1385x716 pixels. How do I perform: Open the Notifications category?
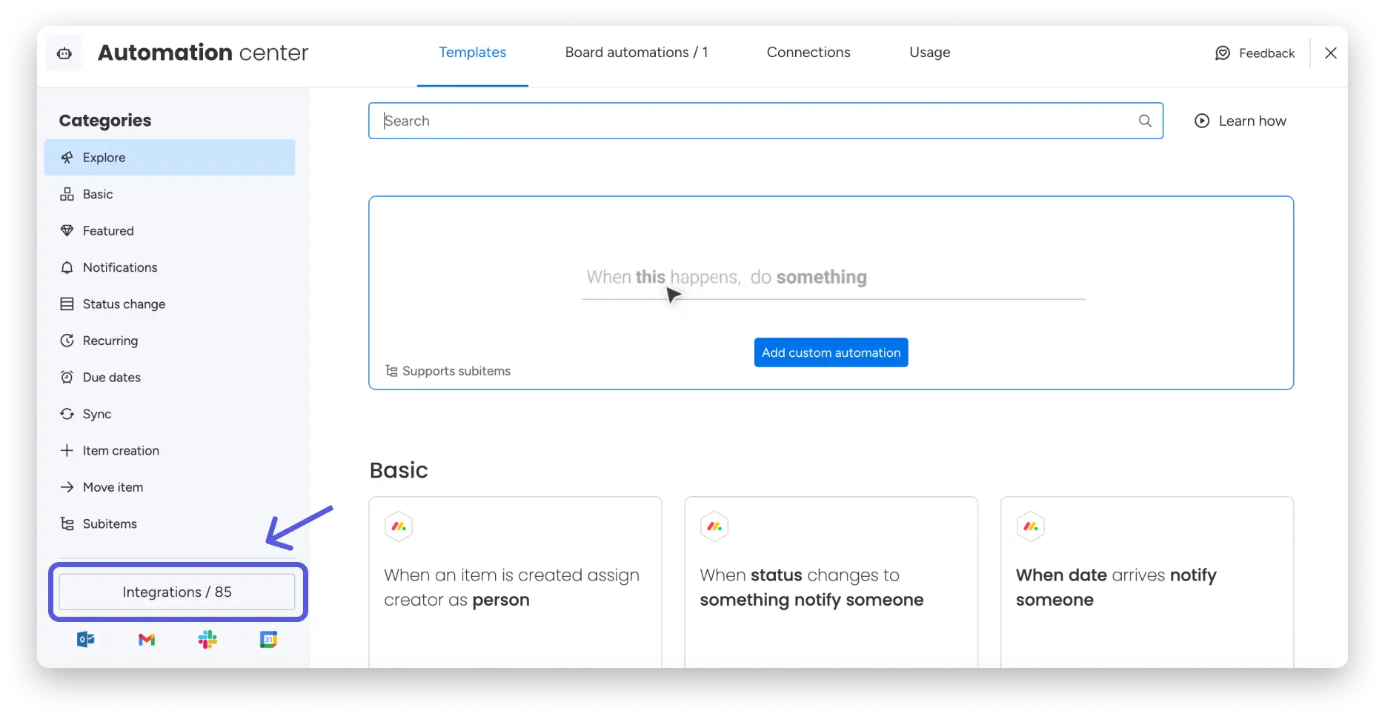(170, 267)
